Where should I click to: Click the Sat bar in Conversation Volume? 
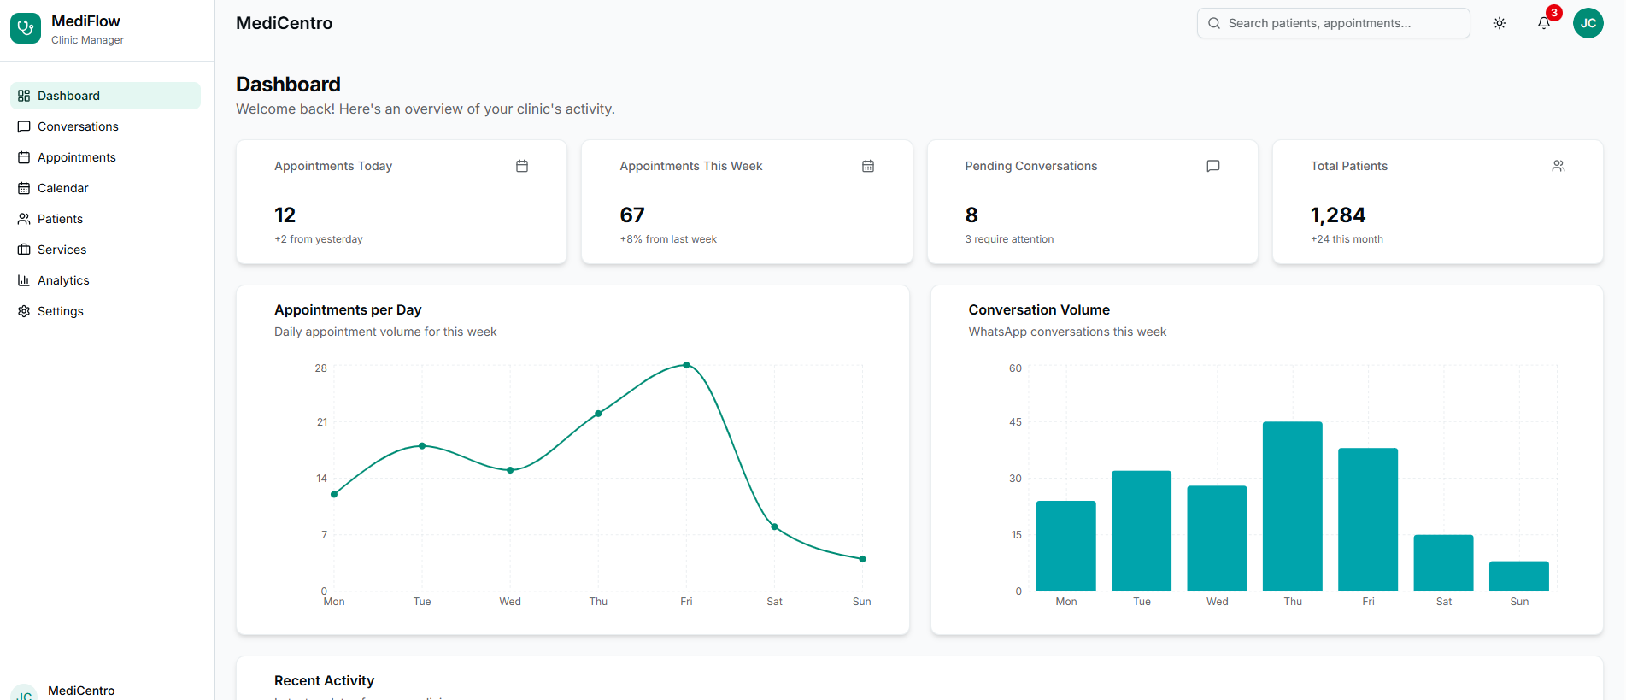pyautogui.click(x=1444, y=563)
